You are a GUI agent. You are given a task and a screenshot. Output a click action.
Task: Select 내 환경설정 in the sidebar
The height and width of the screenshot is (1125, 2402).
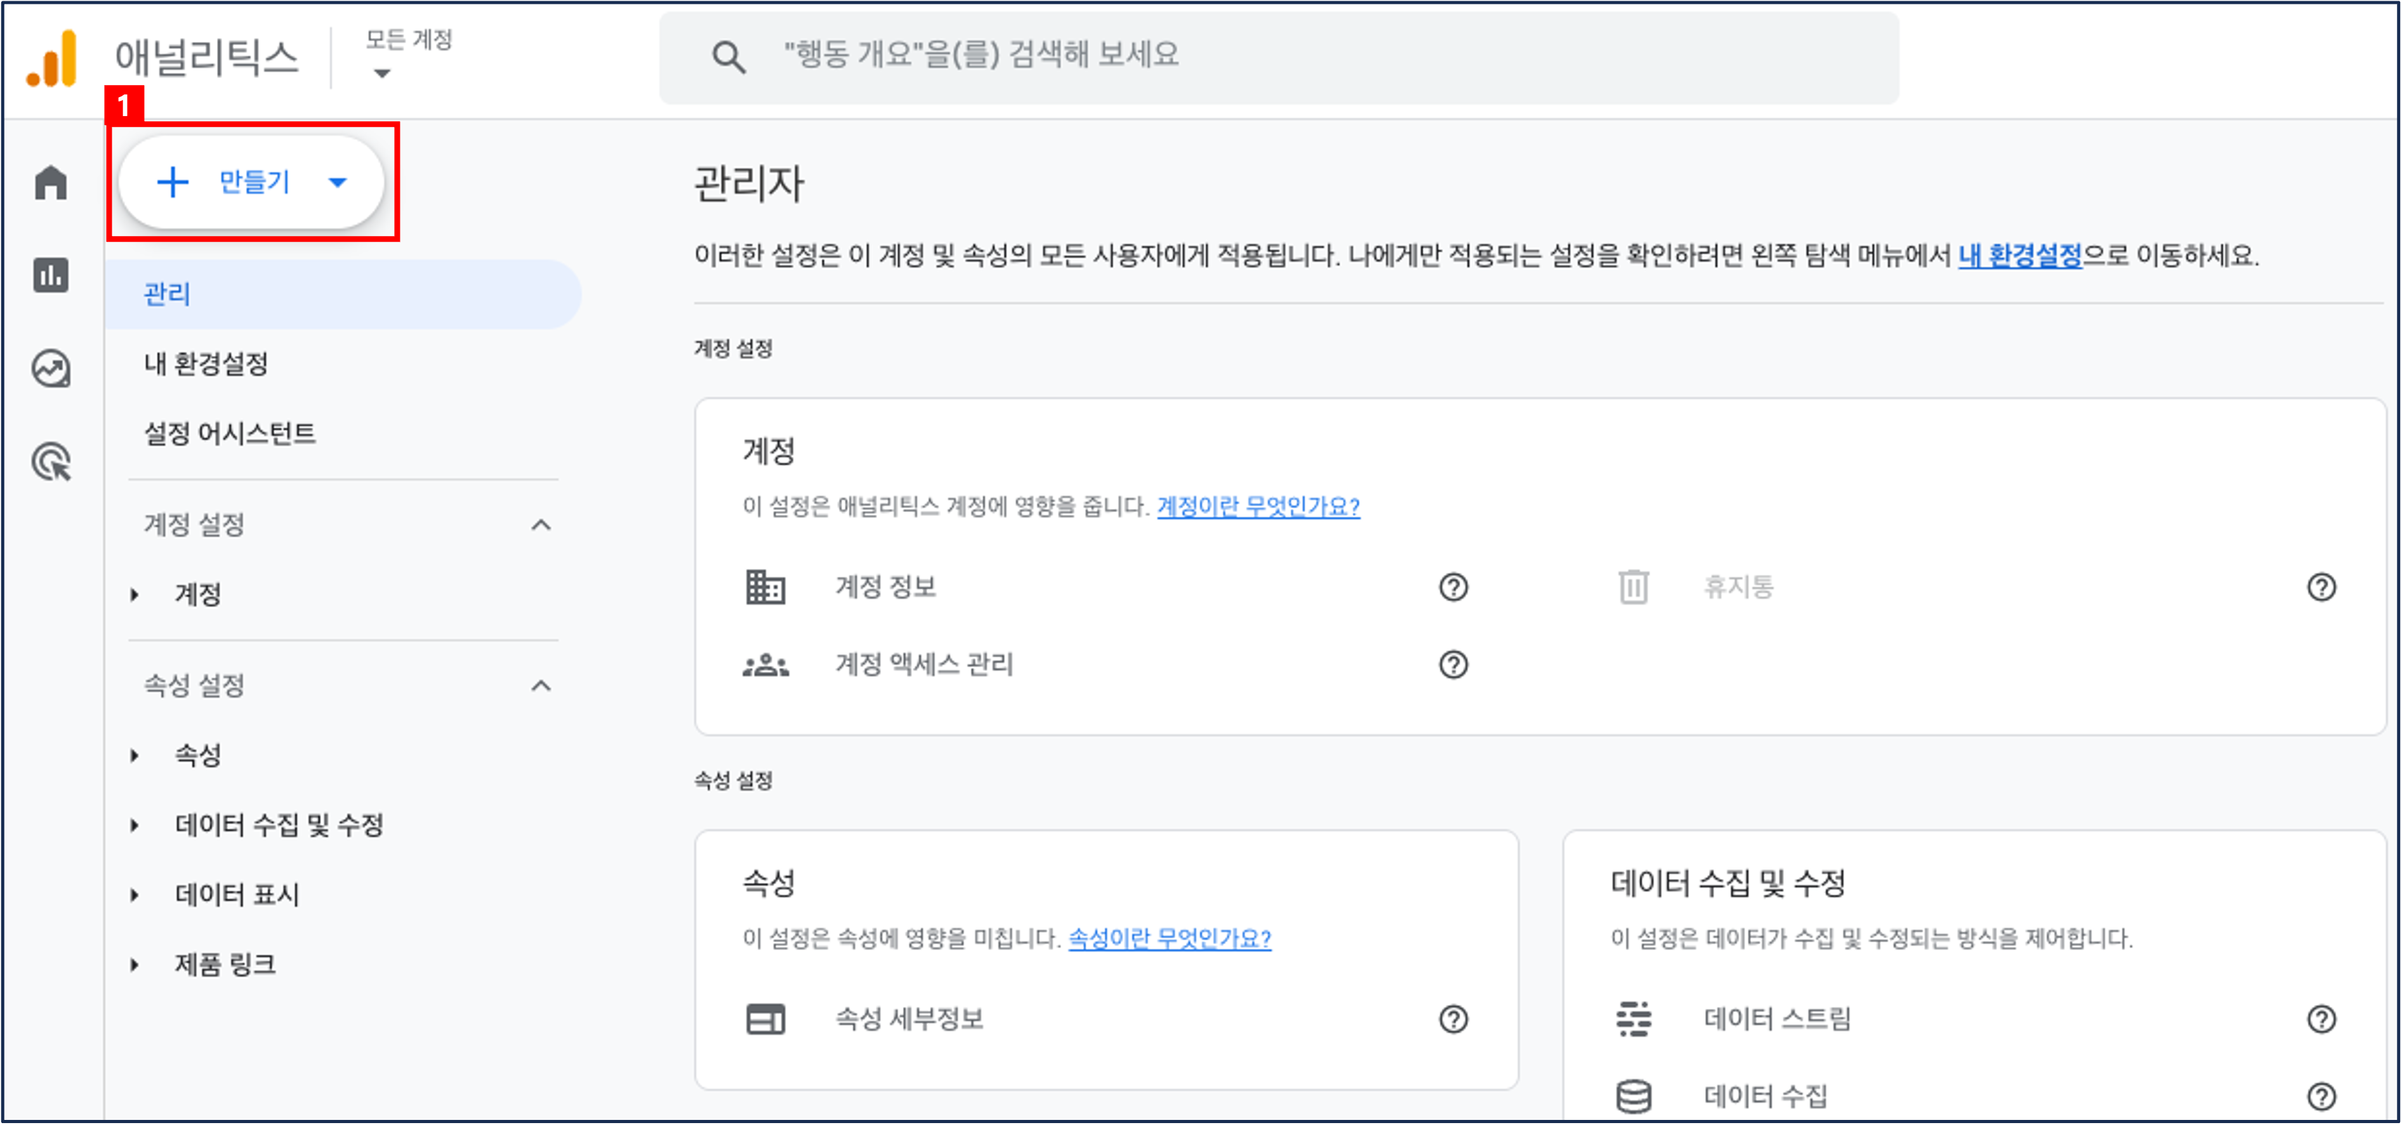click(x=206, y=364)
